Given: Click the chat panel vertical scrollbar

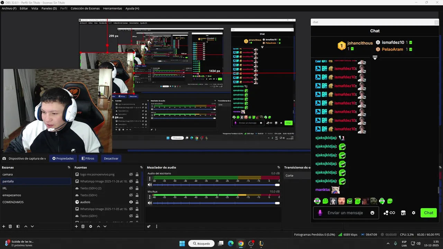Looking at the screenshot, I should click(439, 190).
